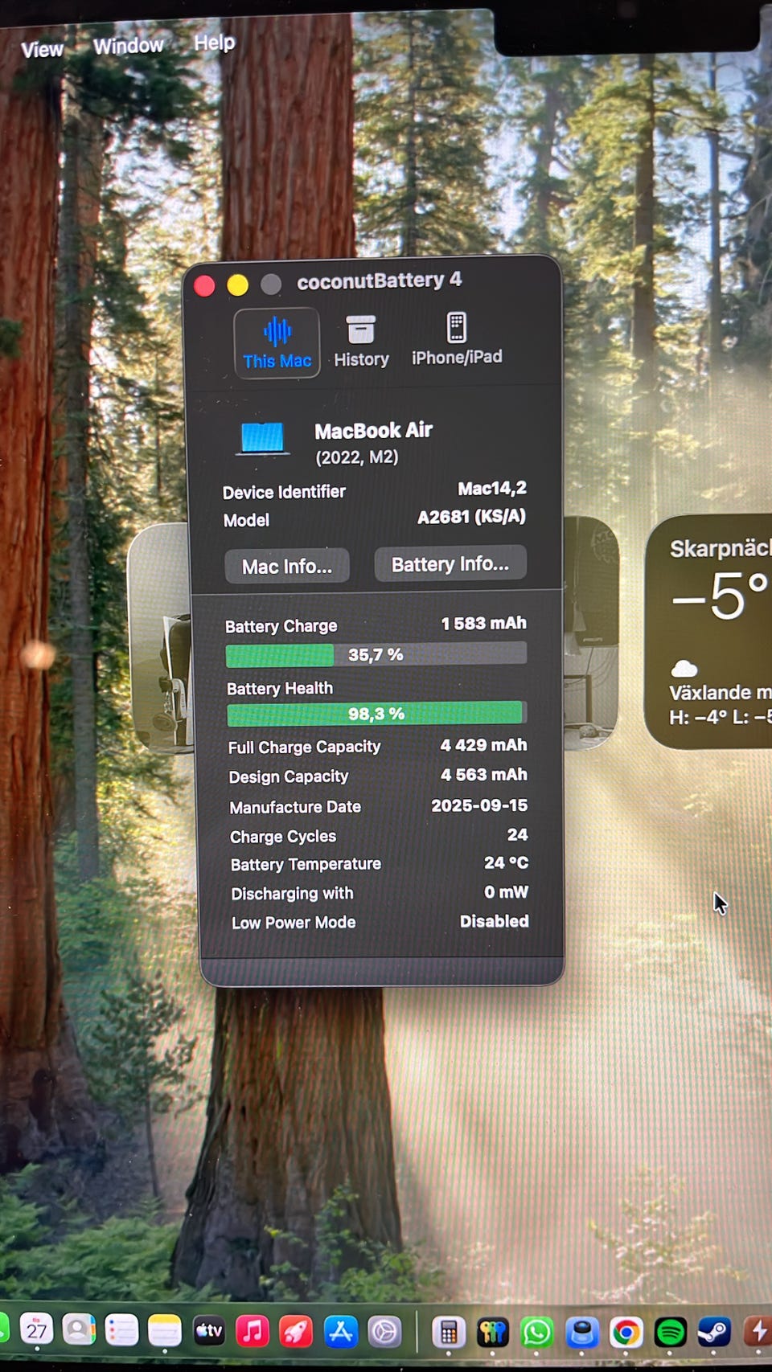Click Design Capacity value 4 563 mAh
The width and height of the screenshot is (772, 1372).
[x=483, y=775]
